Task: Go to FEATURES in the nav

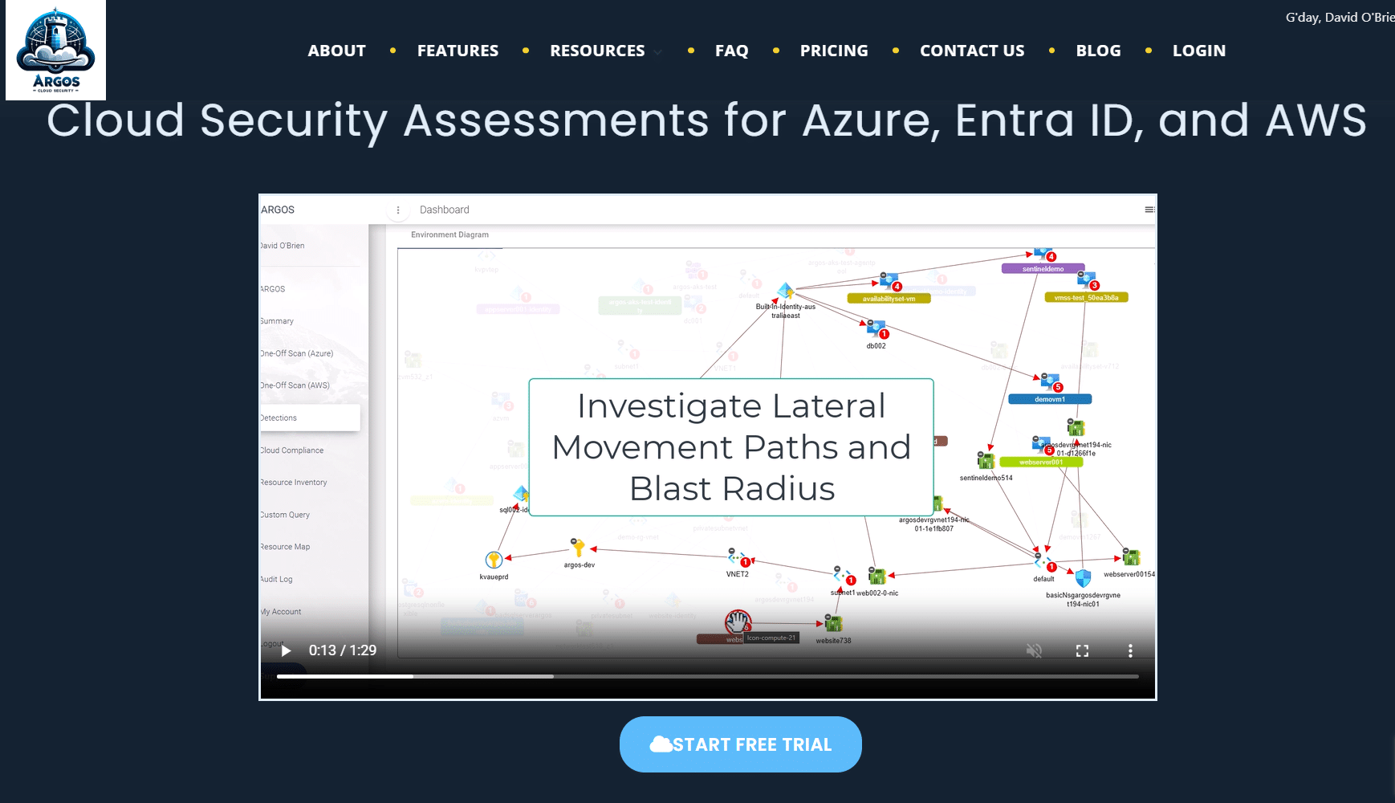Action: click(458, 51)
